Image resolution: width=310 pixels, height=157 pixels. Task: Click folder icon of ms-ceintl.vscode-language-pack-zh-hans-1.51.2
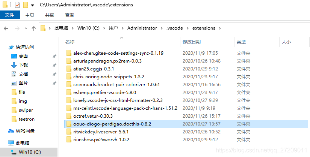(x=69, y=108)
